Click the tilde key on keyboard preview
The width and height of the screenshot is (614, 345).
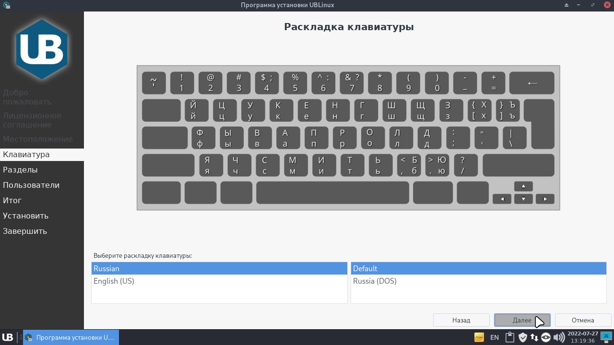[153, 83]
